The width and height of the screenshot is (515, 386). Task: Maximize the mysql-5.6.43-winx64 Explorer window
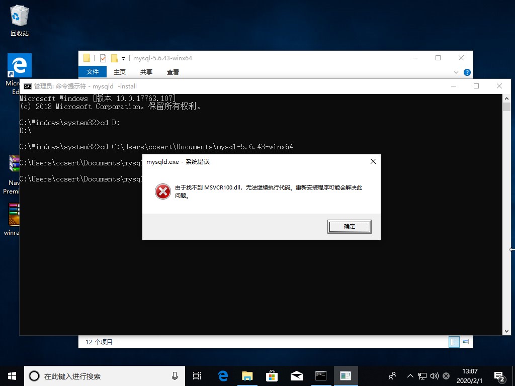point(438,58)
